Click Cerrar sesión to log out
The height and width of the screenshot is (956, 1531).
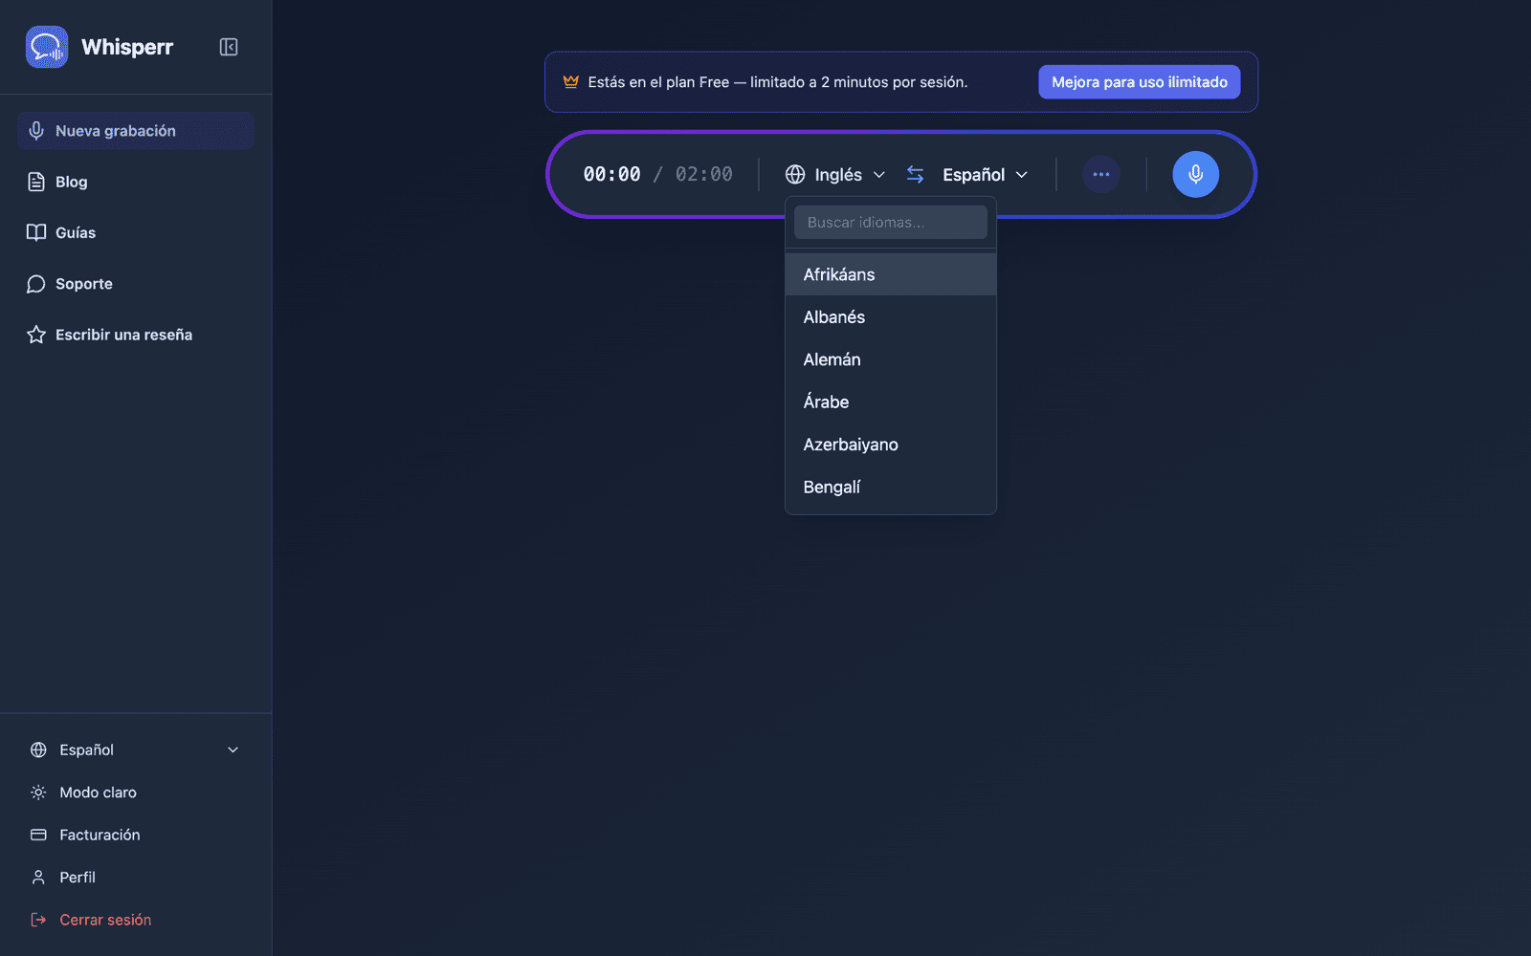[136, 920]
